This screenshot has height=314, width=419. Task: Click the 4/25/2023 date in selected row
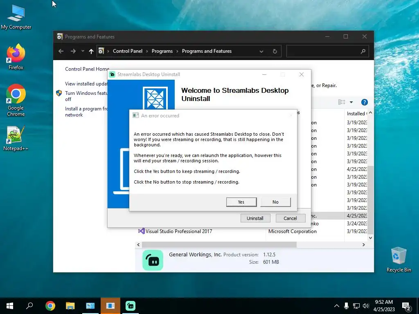tap(357, 216)
